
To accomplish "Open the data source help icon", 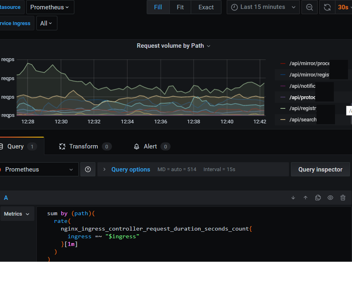I will click(88, 169).
